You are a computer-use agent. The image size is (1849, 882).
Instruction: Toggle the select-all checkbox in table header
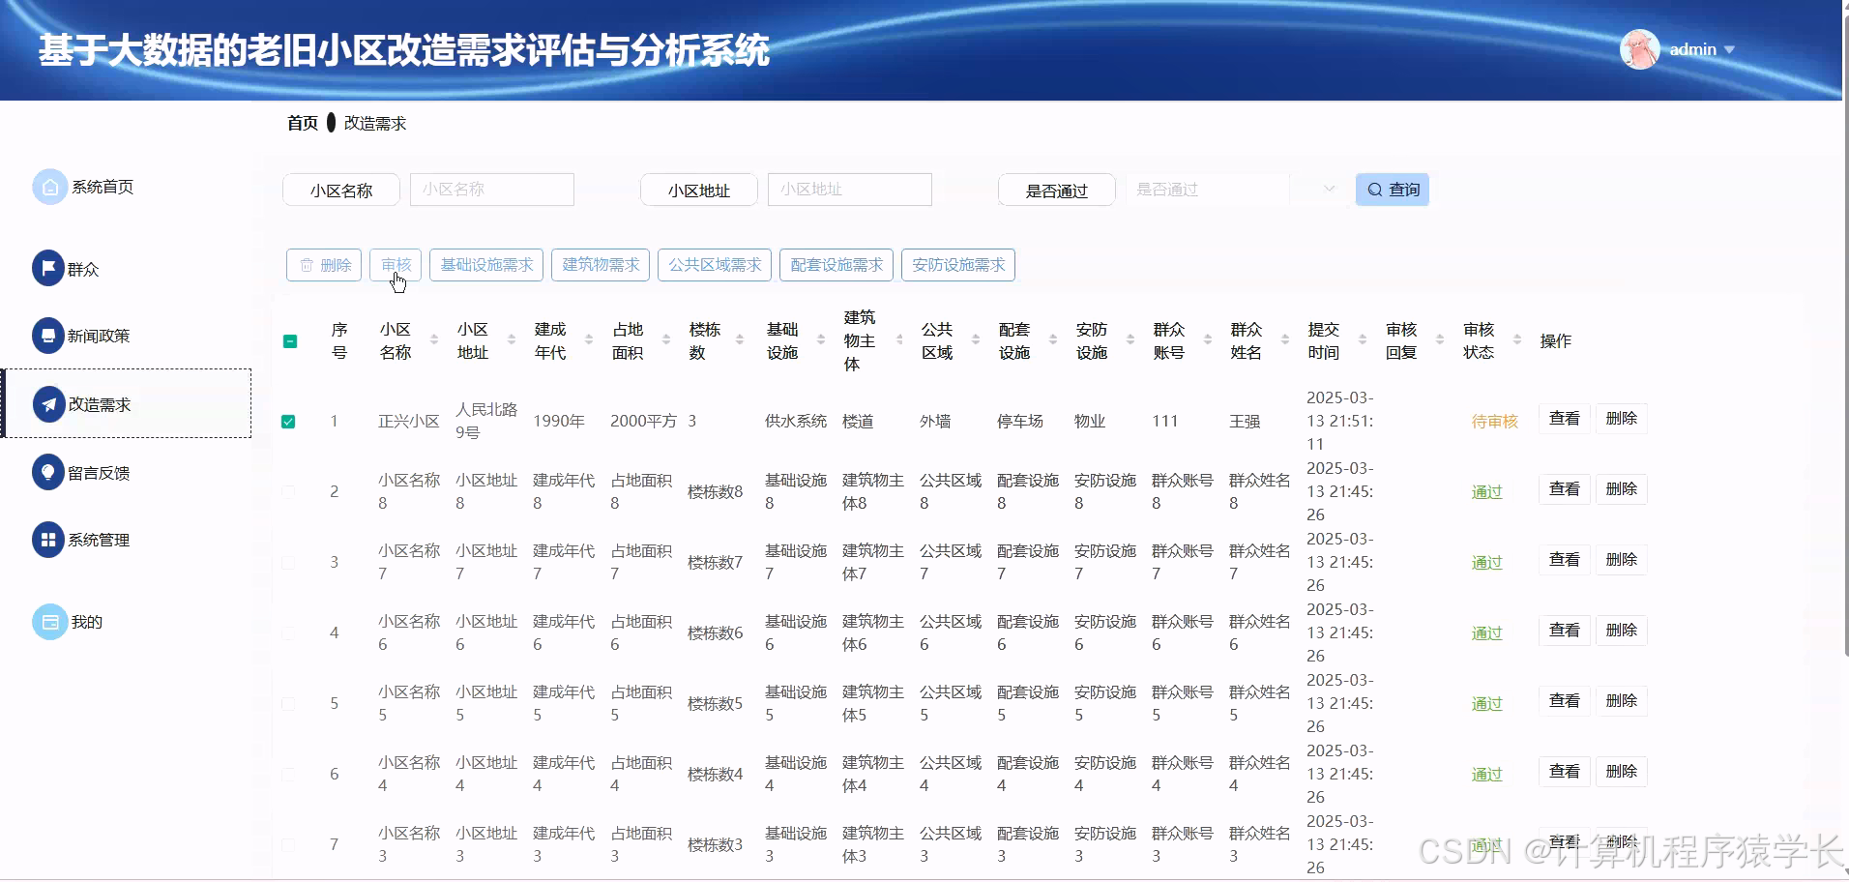pos(289,341)
